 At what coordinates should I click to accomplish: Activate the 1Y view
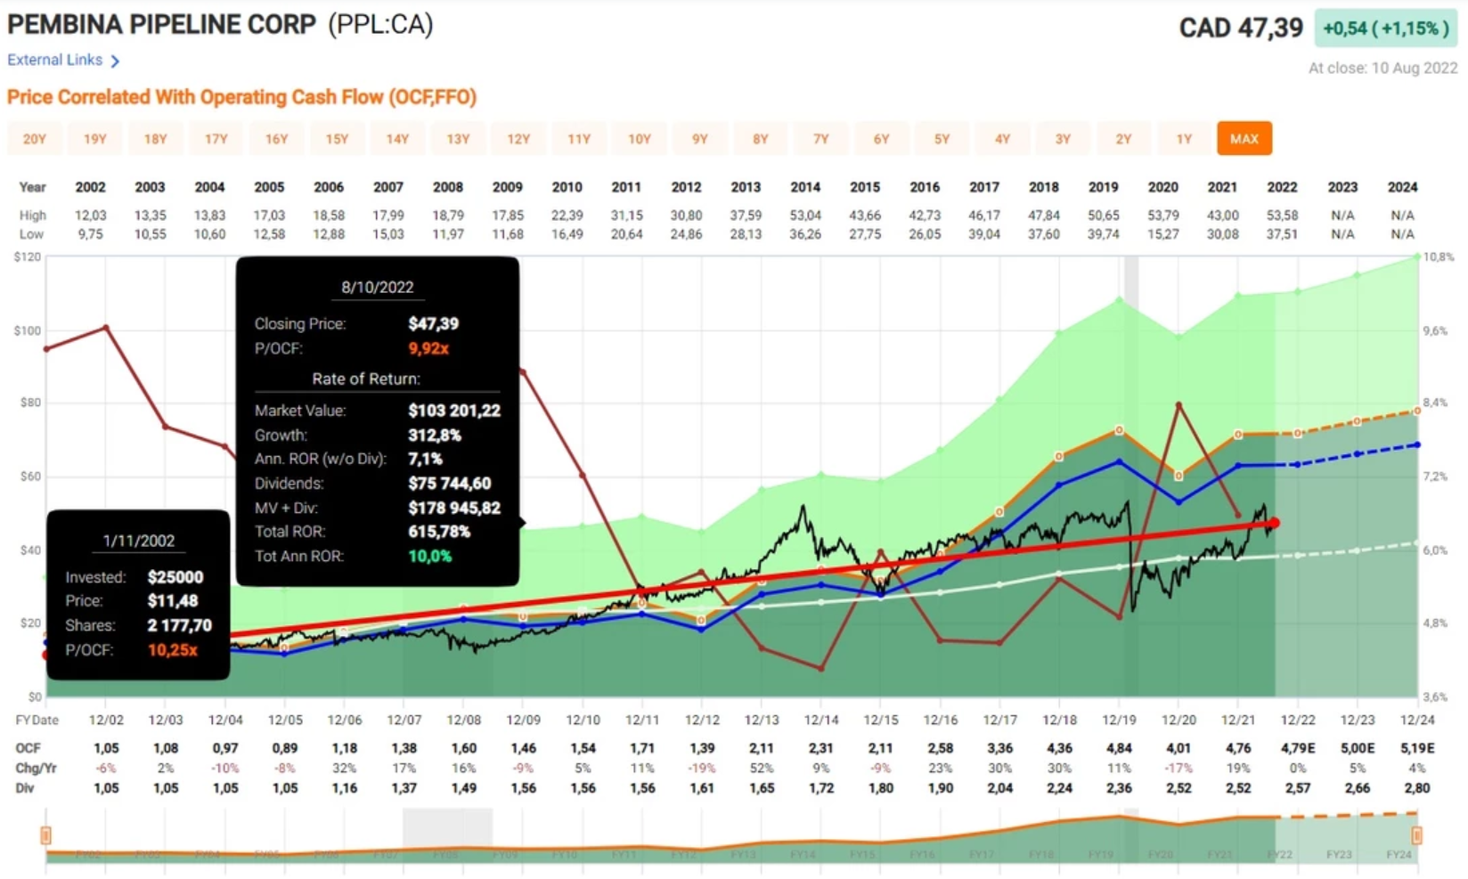(x=1184, y=138)
